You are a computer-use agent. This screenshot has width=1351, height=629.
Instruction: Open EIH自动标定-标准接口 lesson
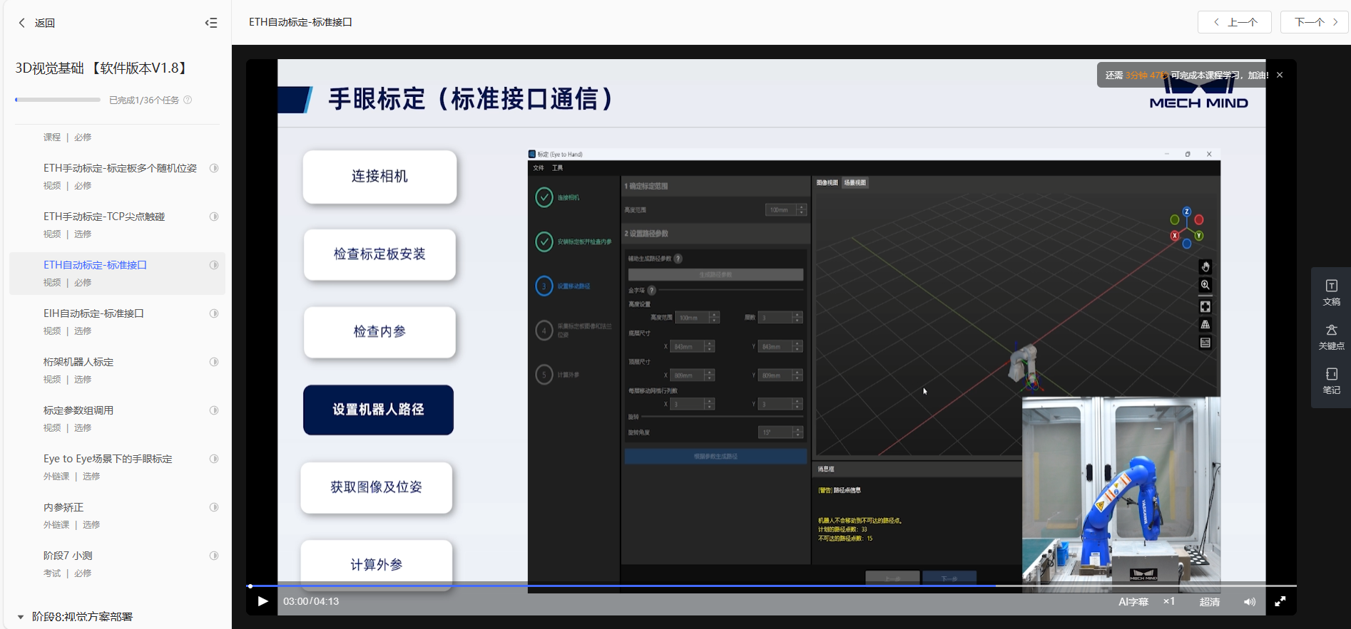tap(93, 313)
